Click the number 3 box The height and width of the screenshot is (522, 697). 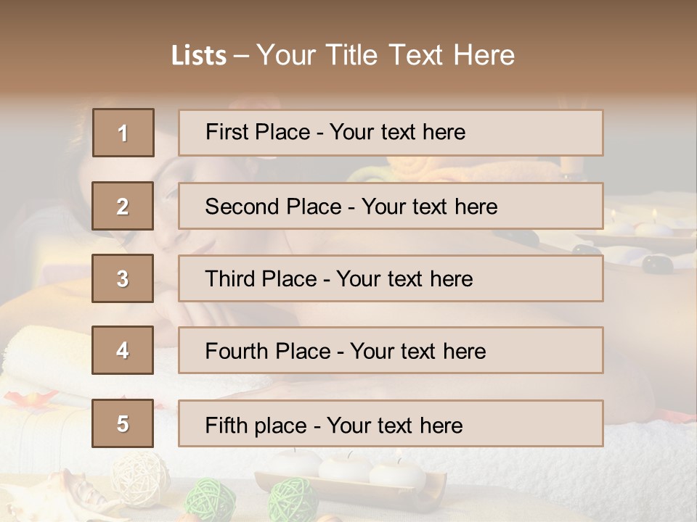(x=123, y=278)
